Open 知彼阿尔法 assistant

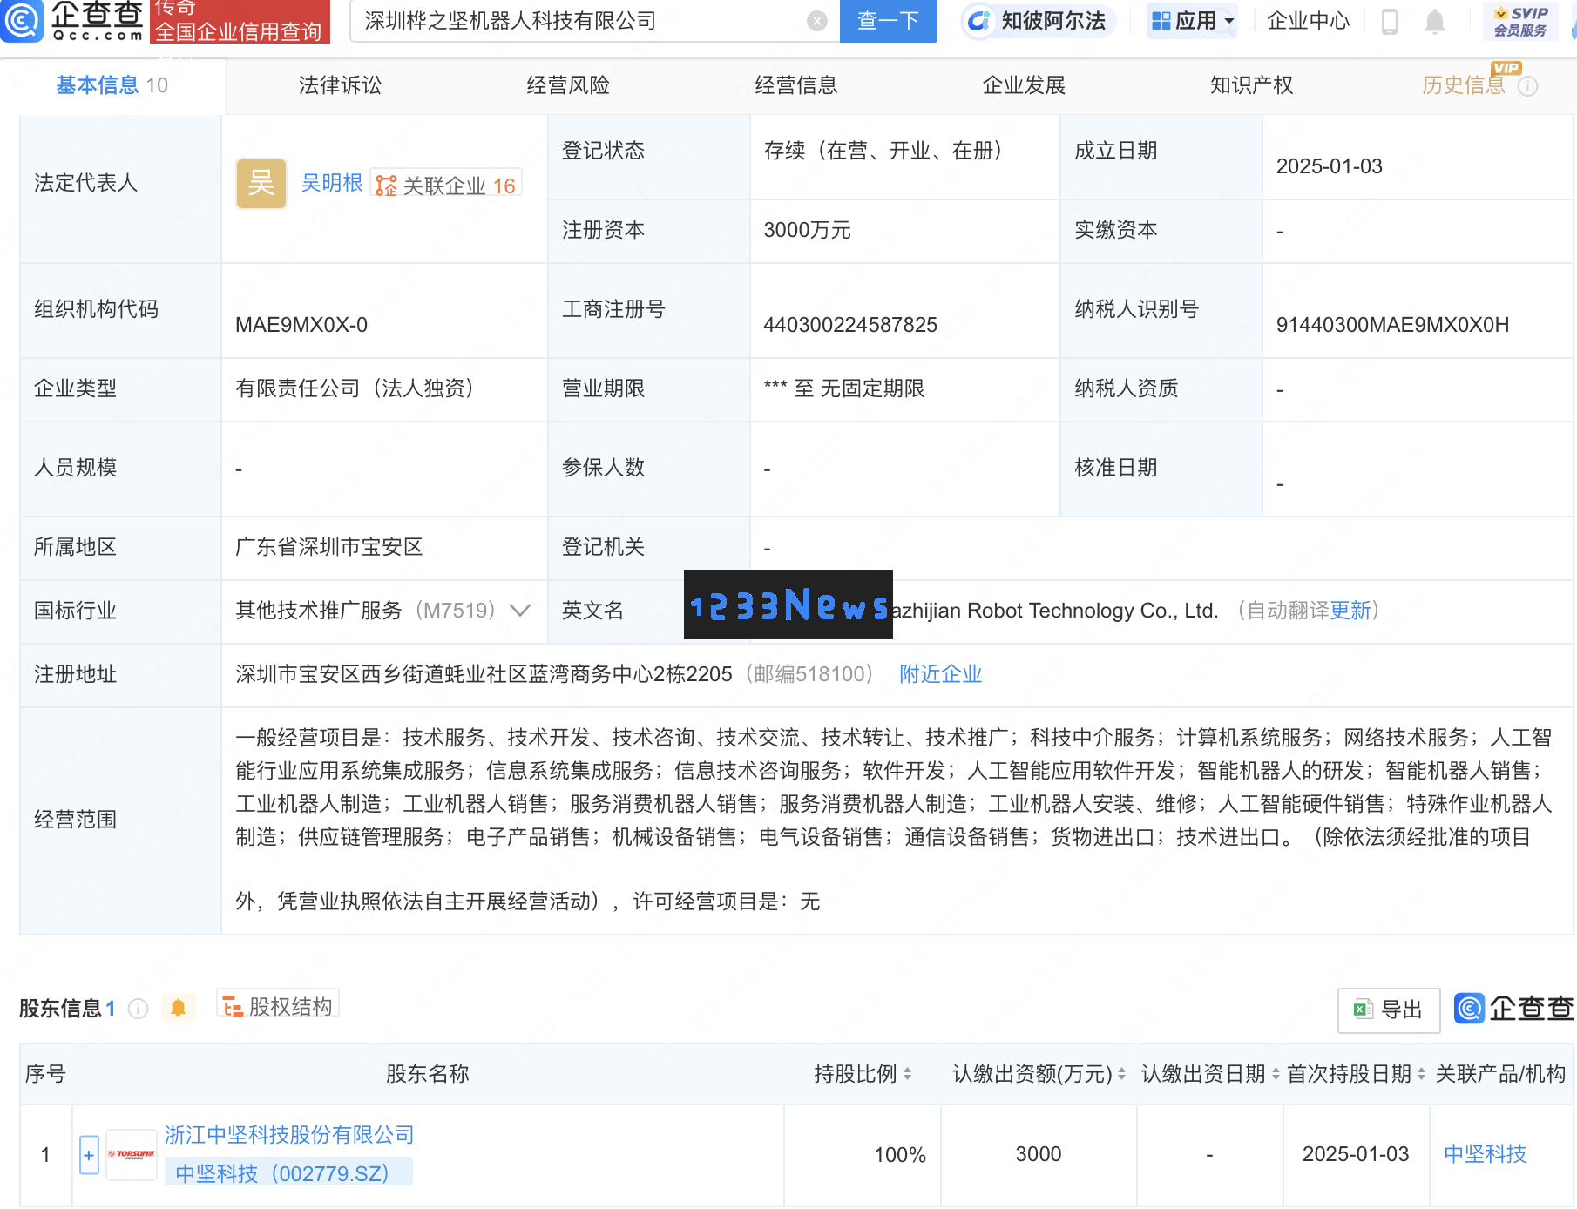click(1038, 21)
